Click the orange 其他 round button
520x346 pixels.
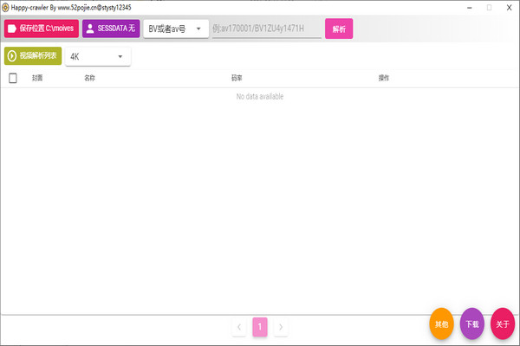442,324
